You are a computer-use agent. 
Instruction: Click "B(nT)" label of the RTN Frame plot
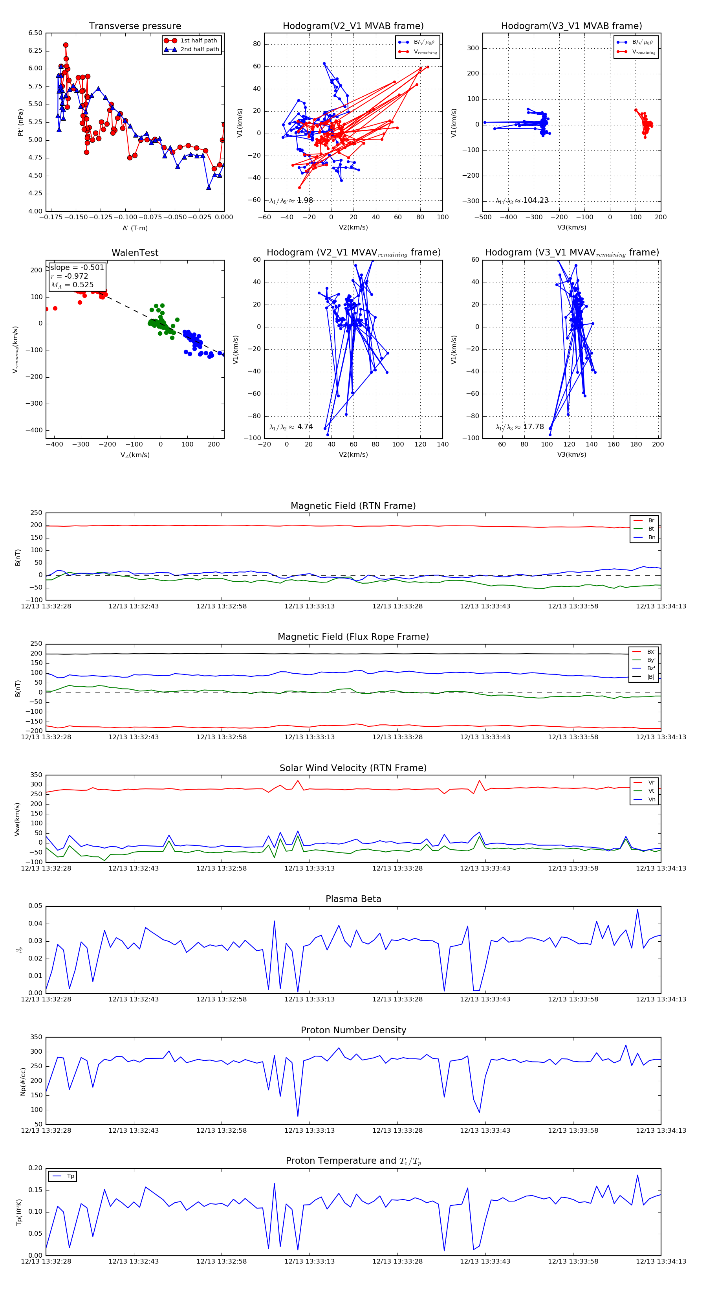18,557
